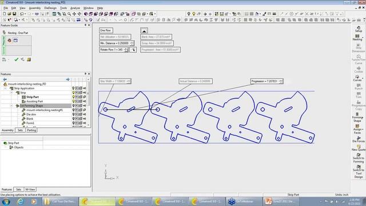Collapse the 1st Forming Shape tree node
The width and height of the screenshot is (366, 206).
[x=11, y=106]
